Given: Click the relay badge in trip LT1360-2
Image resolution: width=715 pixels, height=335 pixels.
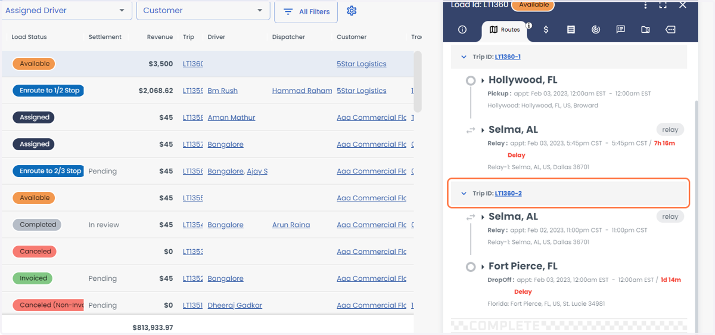Looking at the screenshot, I should [x=670, y=216].
